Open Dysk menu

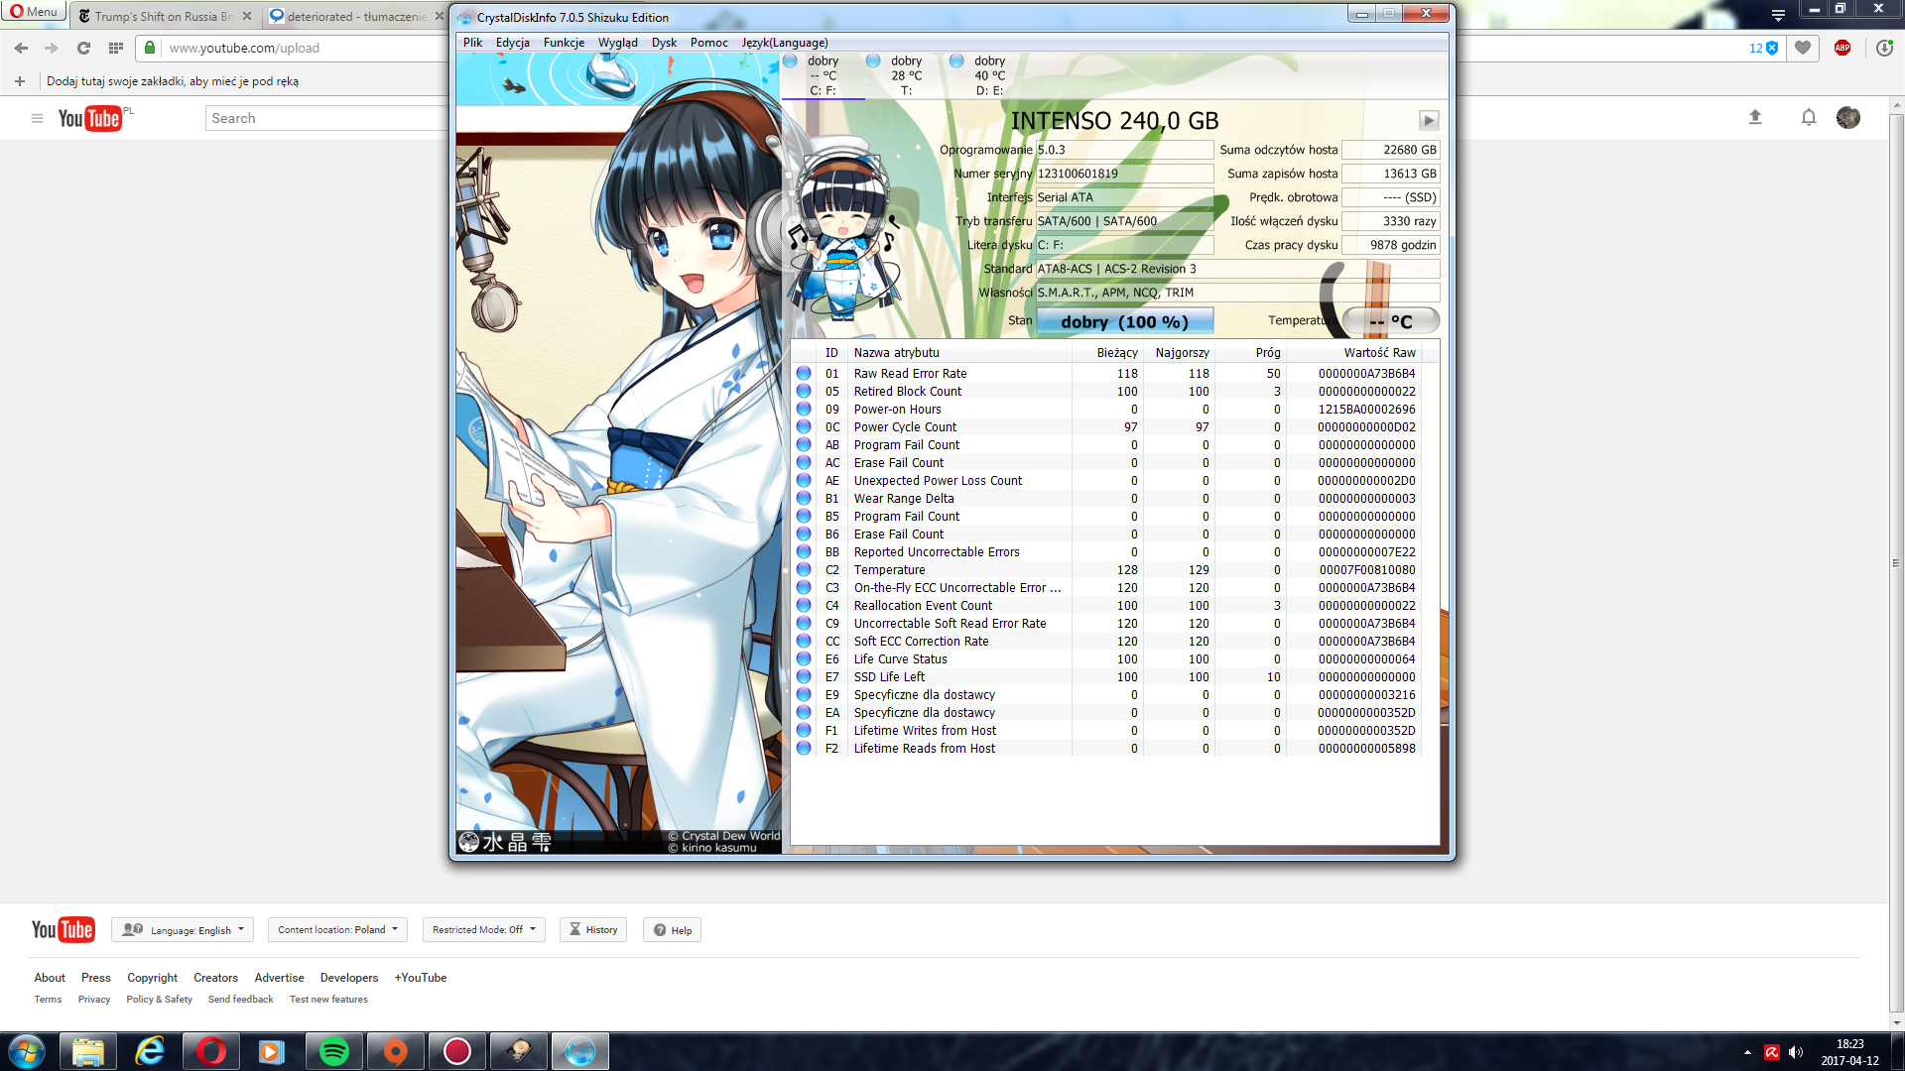[x=664, y=43]
